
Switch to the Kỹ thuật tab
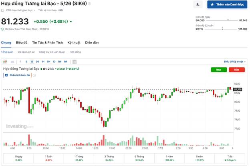click(x=74, y=42)
